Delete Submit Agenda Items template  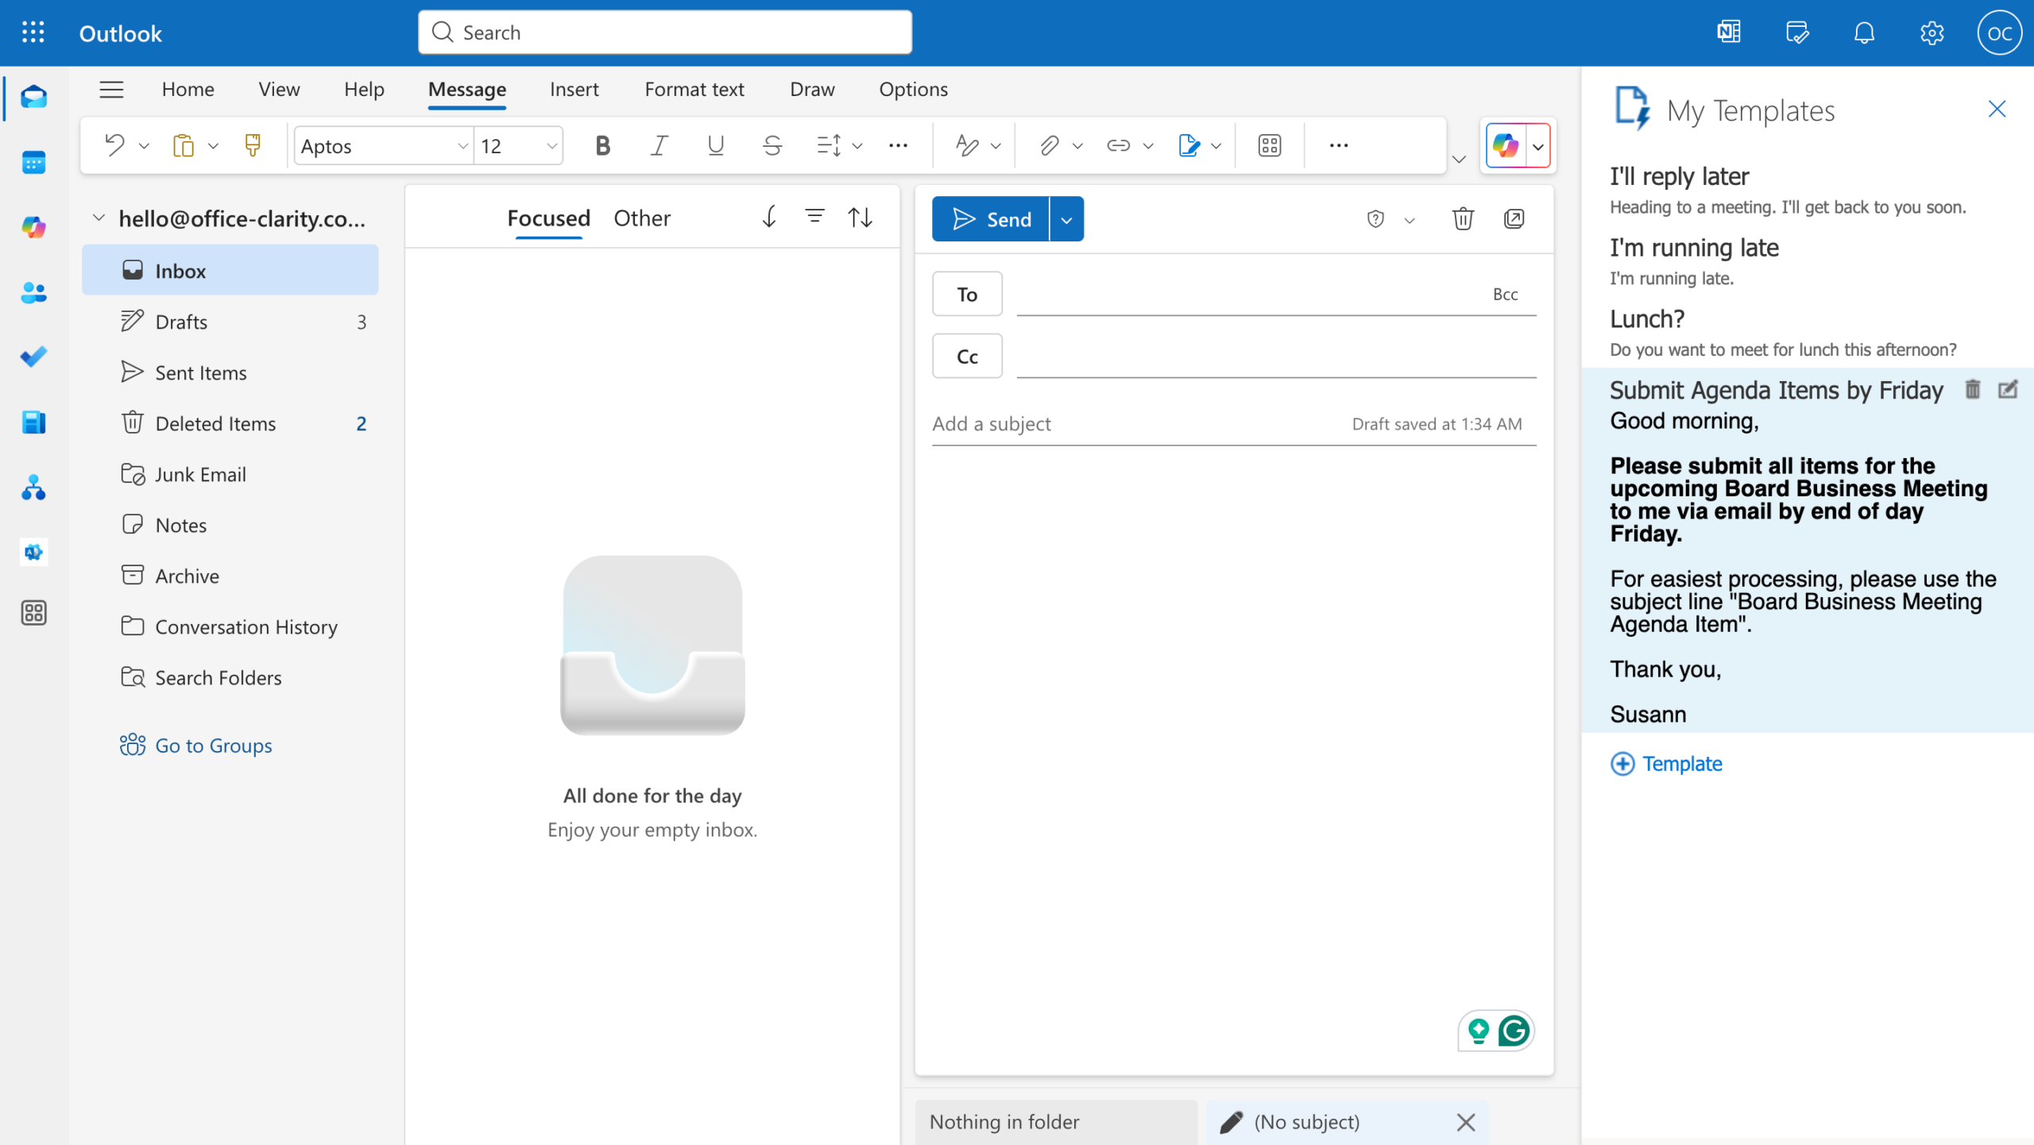coord(1972,389)
